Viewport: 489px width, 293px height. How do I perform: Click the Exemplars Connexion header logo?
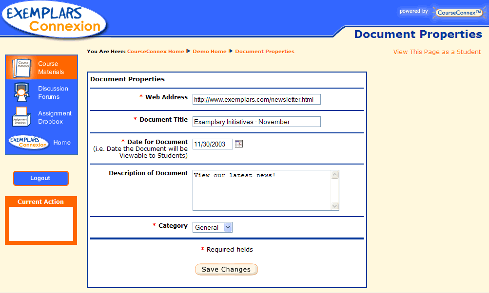coord(54,19)
